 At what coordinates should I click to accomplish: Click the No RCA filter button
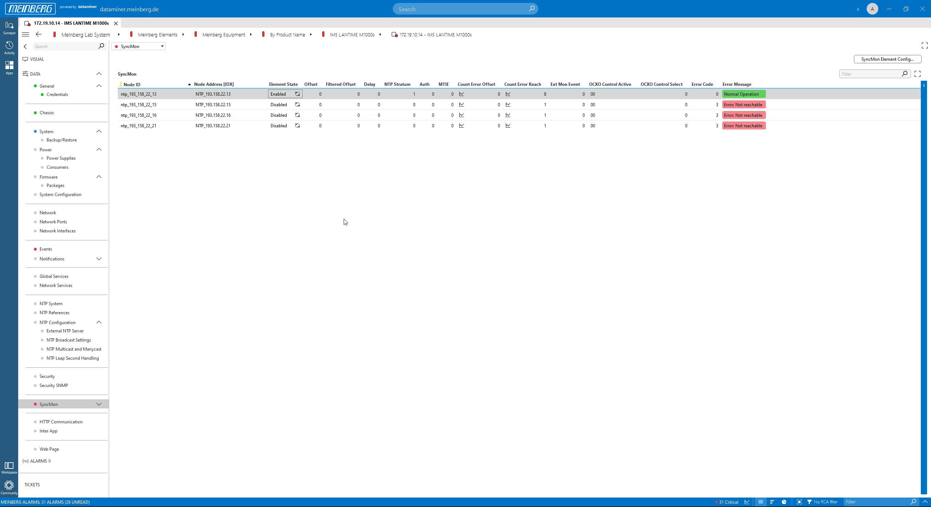pyautogui.click(x=823, y=502)
